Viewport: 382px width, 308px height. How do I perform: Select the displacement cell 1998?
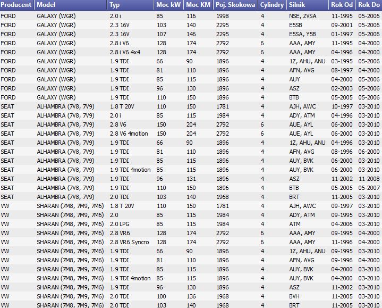[x=223, y=16]
